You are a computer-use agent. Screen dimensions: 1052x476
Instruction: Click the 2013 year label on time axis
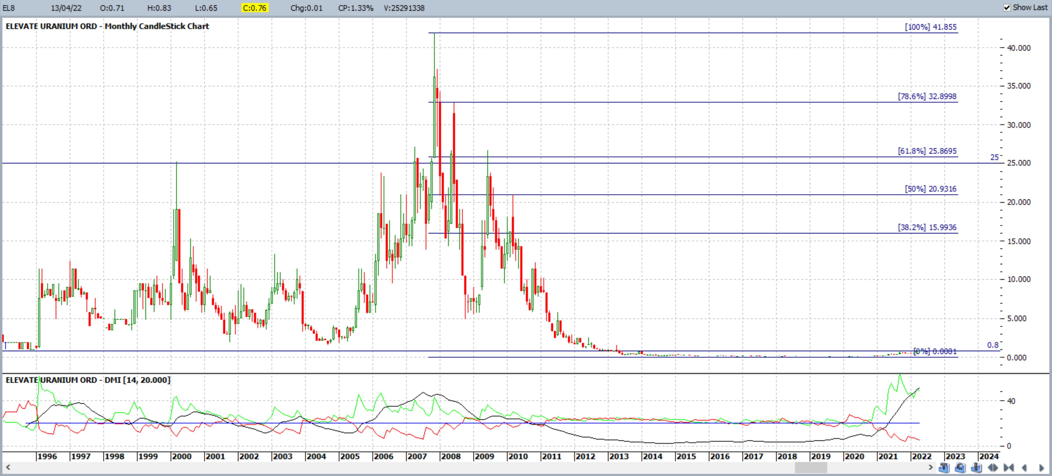tap(619, 456)
